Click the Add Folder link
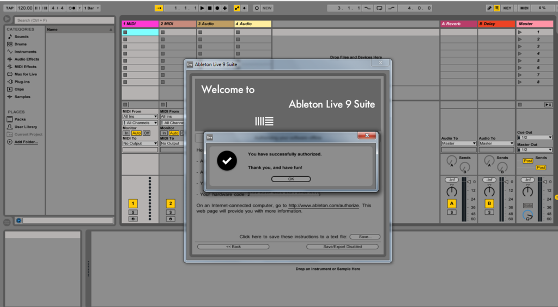The height and width of the screenshot is (307, 558). (x=26, y=142)
